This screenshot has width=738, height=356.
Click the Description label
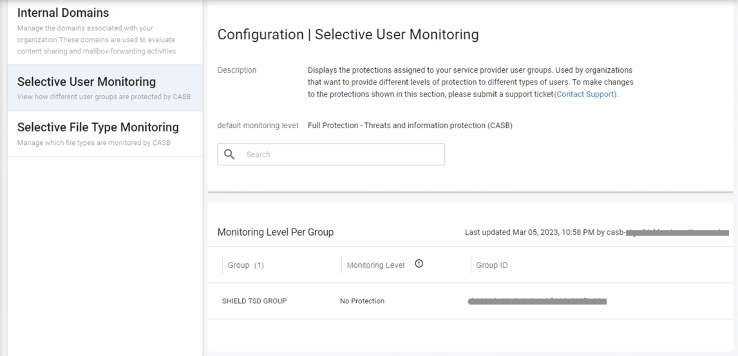coord(236,70)
